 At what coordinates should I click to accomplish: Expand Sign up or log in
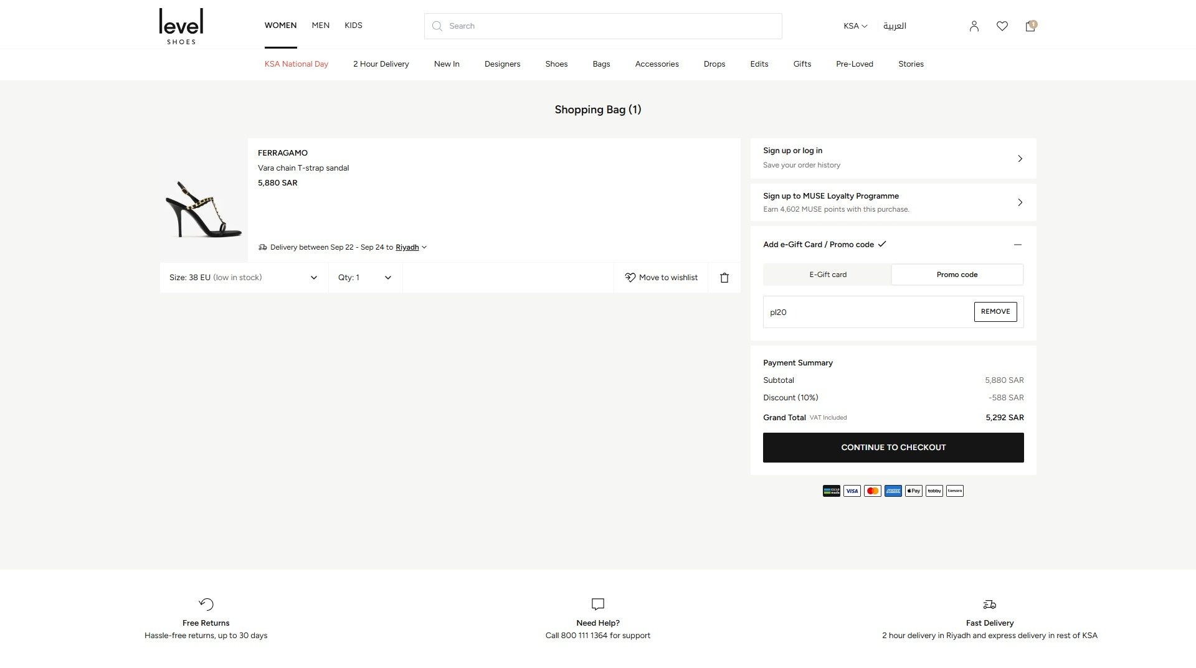pyautogui.click(x=893, y=158)
